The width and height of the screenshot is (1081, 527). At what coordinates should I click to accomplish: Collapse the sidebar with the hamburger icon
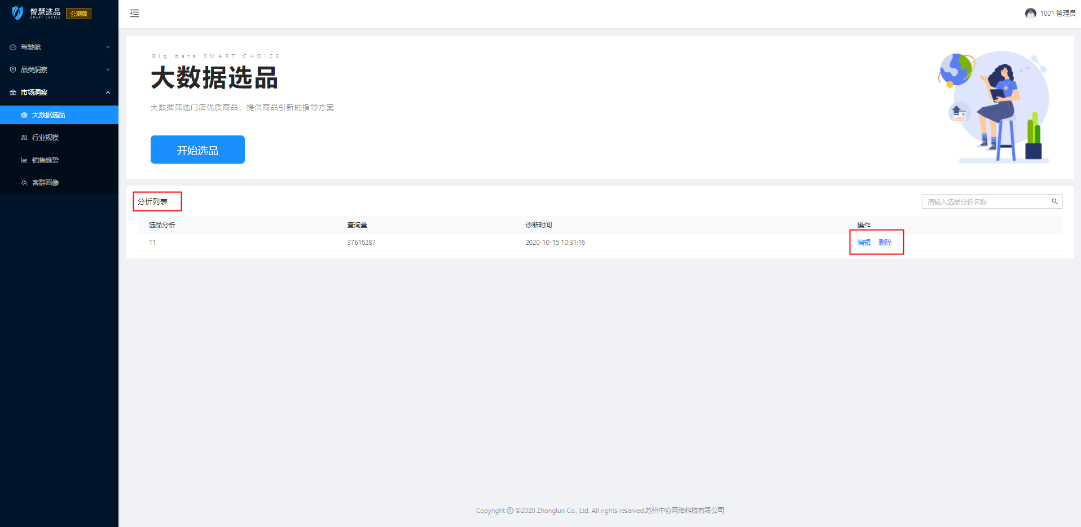point(134,14)
